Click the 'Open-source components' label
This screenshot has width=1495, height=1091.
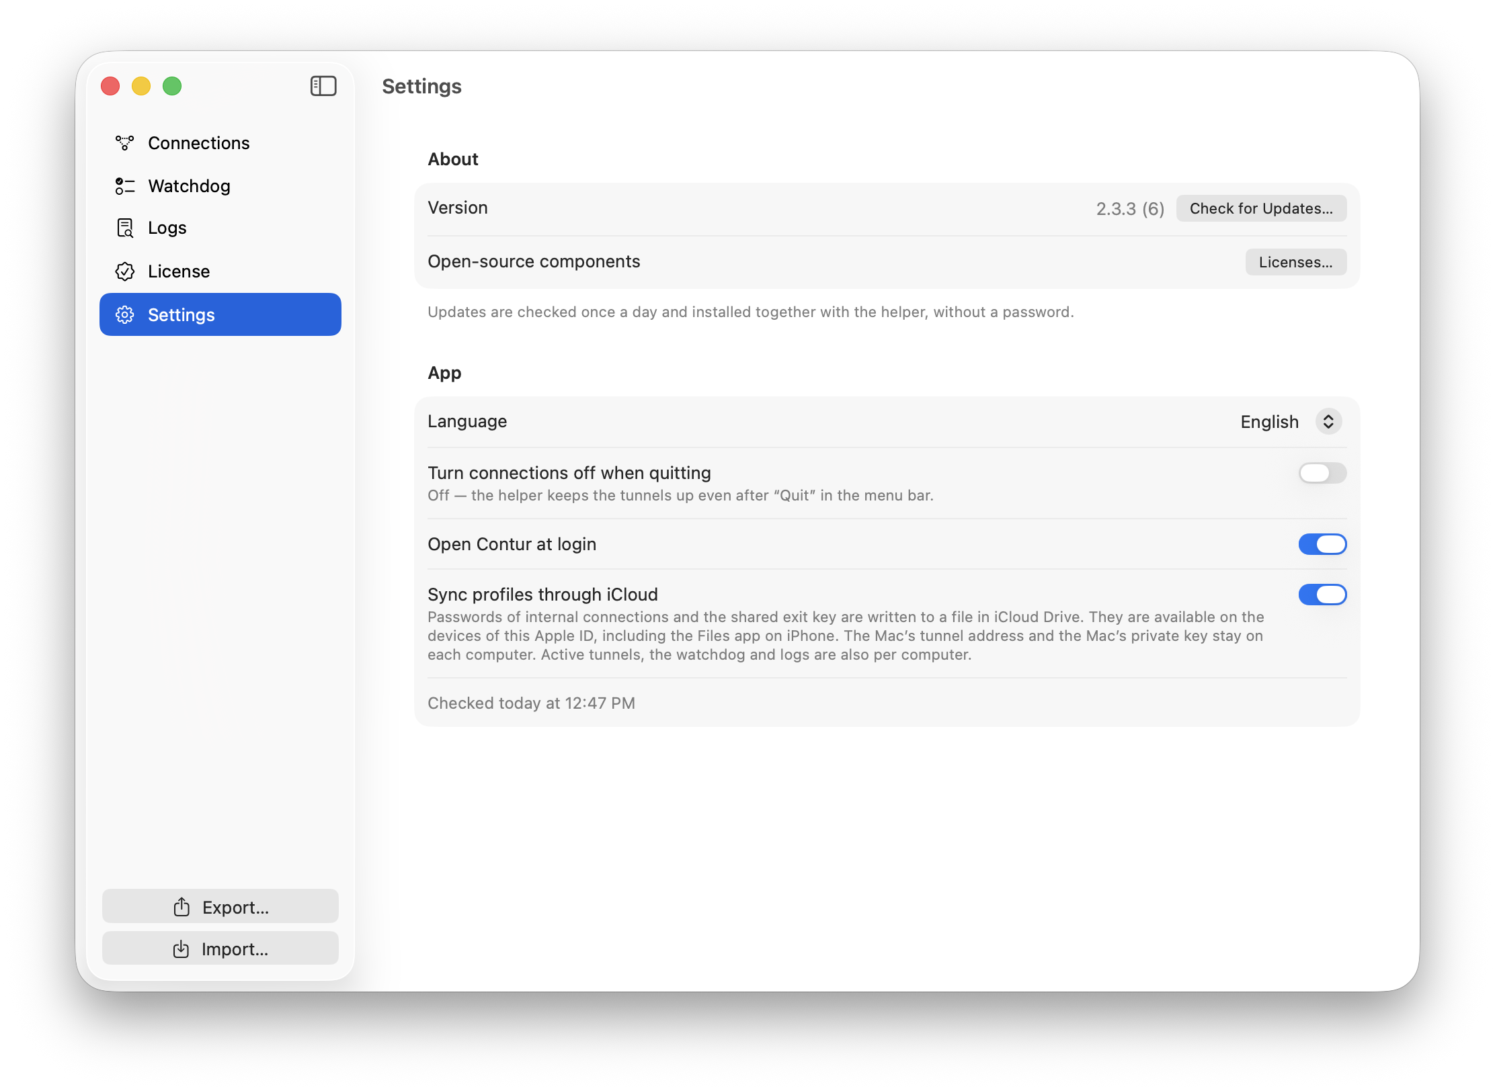click(534, 261)
